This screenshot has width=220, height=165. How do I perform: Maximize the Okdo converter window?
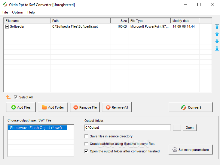199,4
